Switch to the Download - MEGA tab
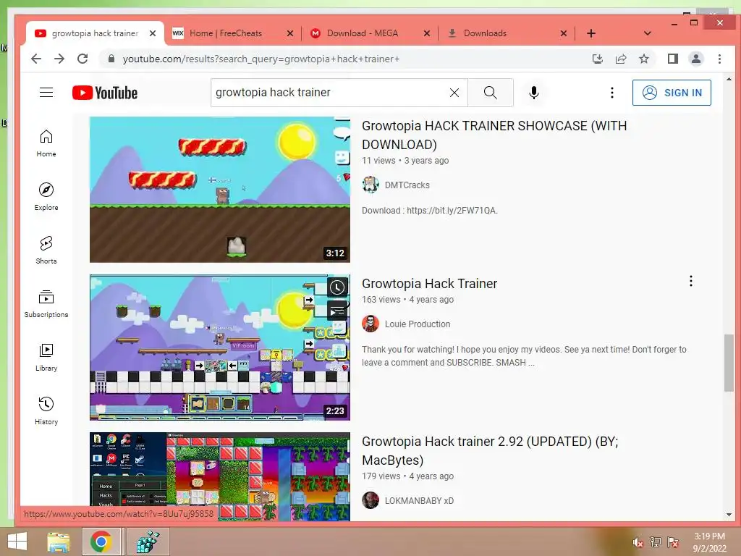The height and width of the screenshot is (556, 741). (363, 33)
